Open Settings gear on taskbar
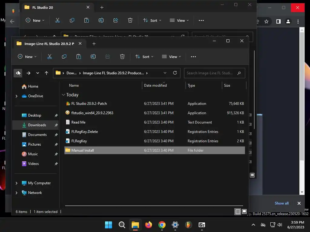 (175, 225)
